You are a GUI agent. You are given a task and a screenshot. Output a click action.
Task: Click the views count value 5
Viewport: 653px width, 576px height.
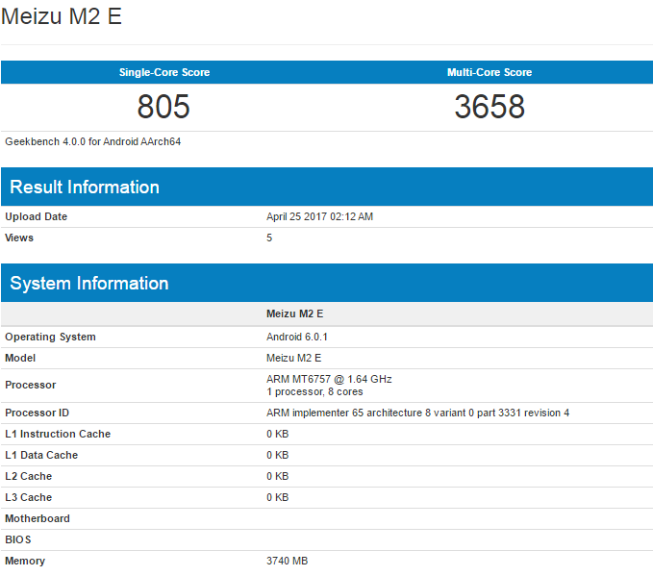[x=269, y=238]
